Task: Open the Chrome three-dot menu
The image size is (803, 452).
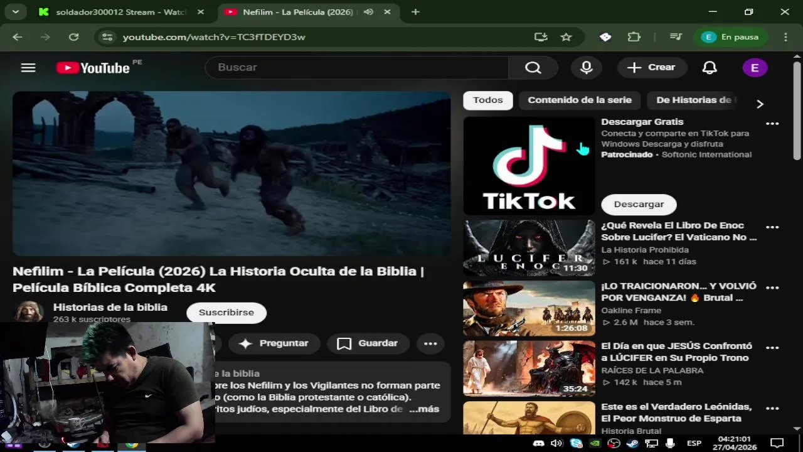Action: pos(785,37)
